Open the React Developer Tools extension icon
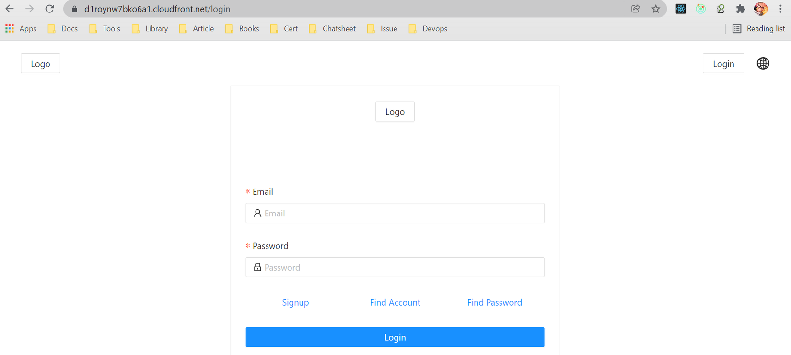Screen dimensions: 791x355 [x=681, y=9]
